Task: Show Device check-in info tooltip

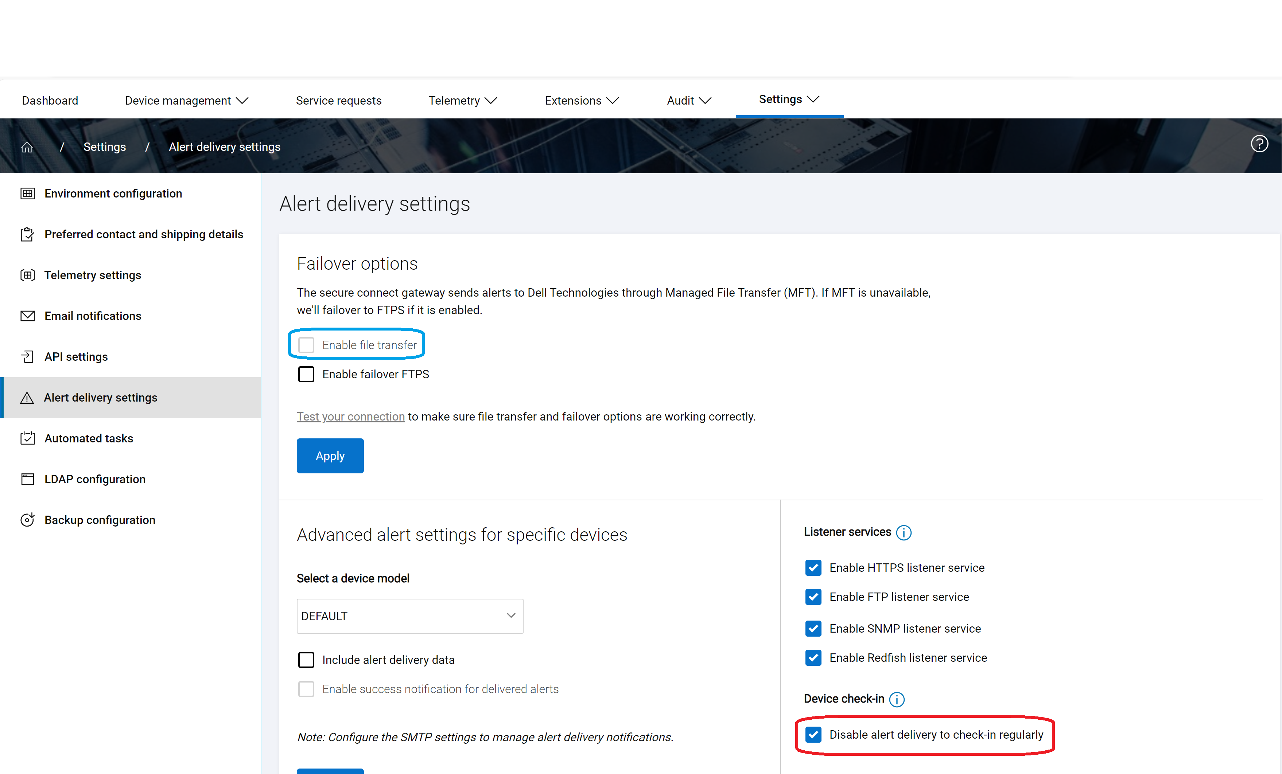Action: [897, 700]
